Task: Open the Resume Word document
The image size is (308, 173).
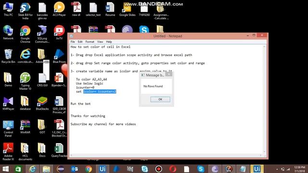Action: point(110,9)
